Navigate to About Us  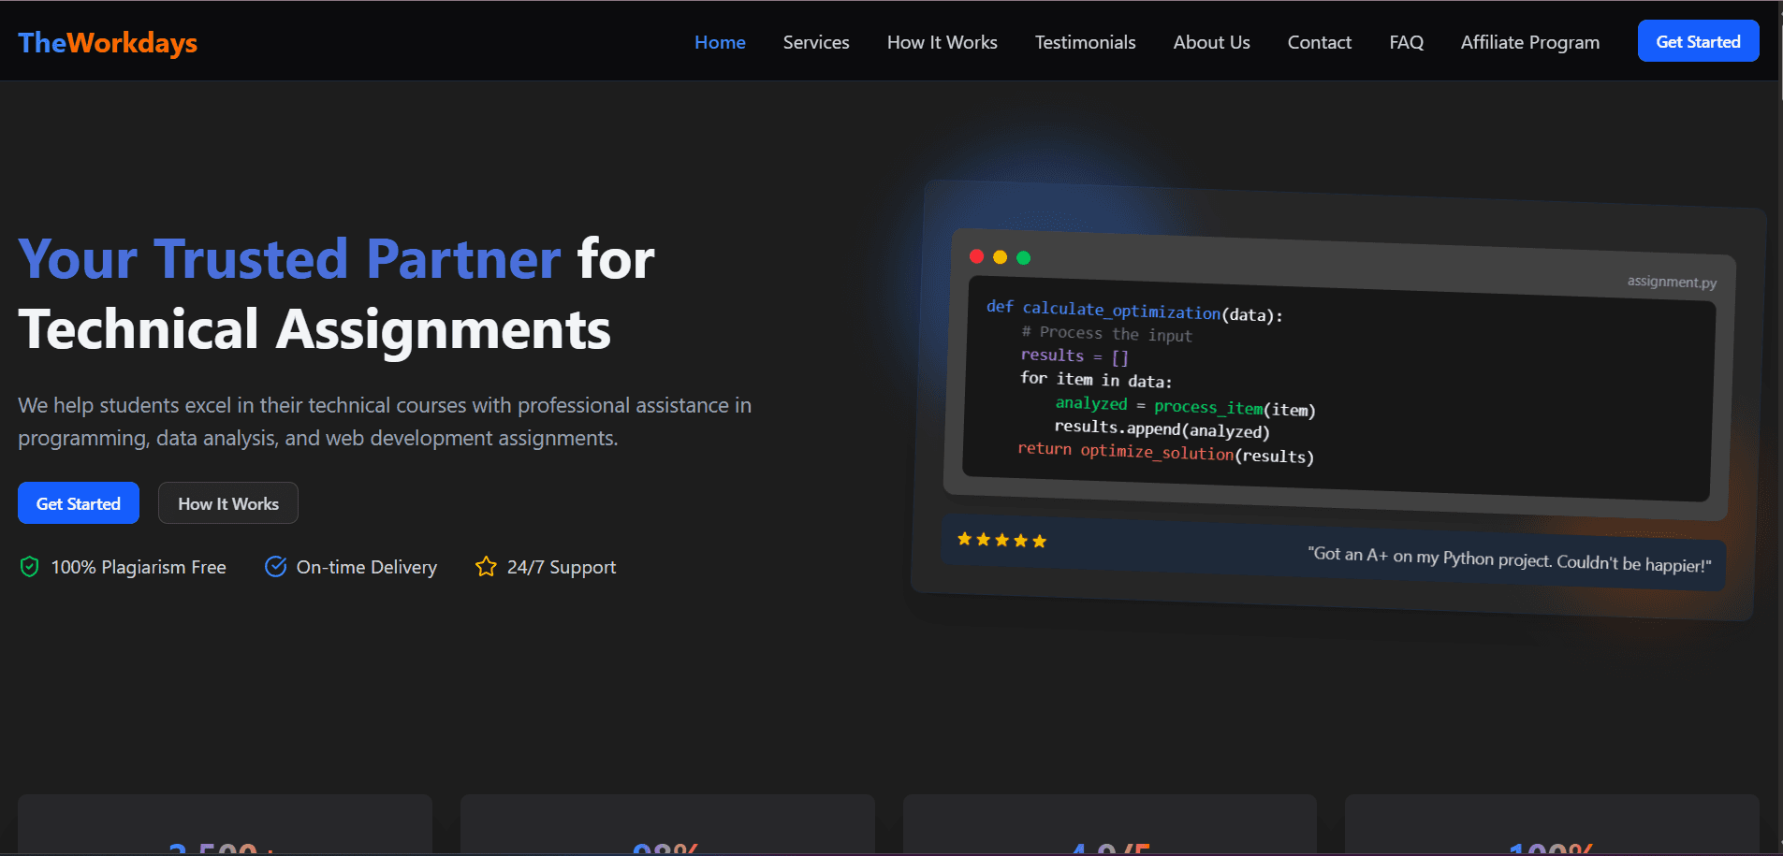coord(1211,42)
